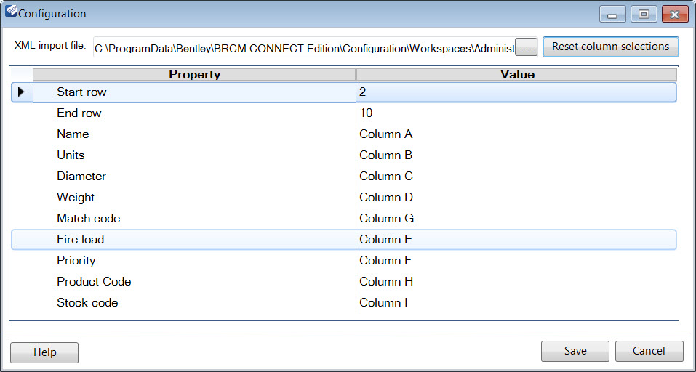The image size is (696, 372).
Task: Maximize the Configuration window
Action: point(644,15)
